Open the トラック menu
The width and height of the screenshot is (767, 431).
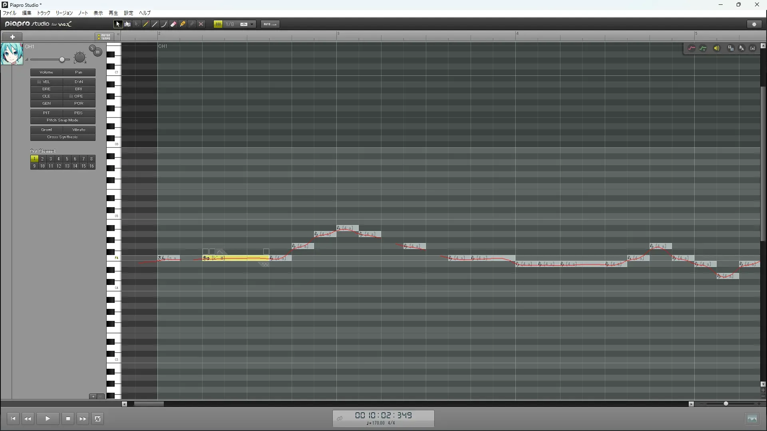[x=44, y=13]
